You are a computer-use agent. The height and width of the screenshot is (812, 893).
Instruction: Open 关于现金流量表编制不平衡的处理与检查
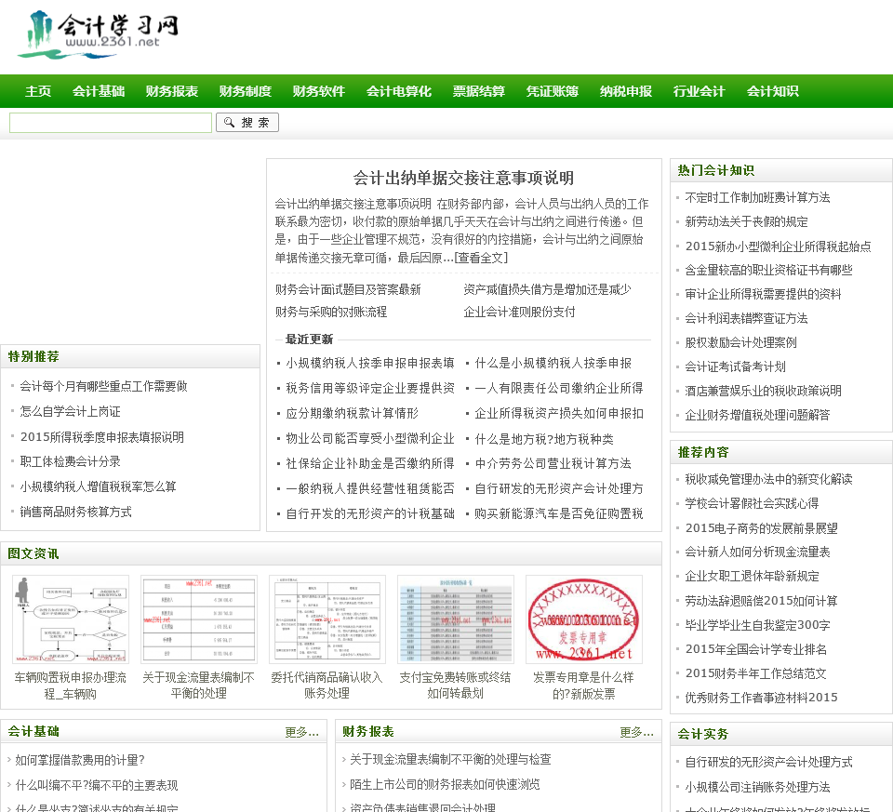(450, 759)
